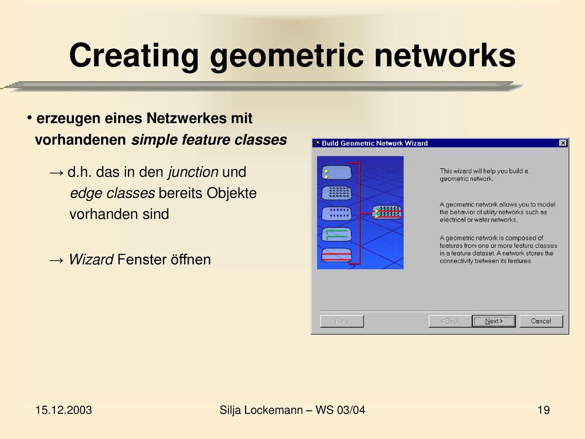Image resolution: width=585 pixels, height=439 pixels.
Task: Click the combined network result icon
Action: click(387, 213)
